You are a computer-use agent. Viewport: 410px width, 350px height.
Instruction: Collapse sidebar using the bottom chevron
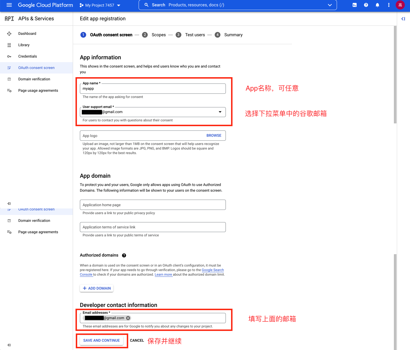tap(9, 345)
